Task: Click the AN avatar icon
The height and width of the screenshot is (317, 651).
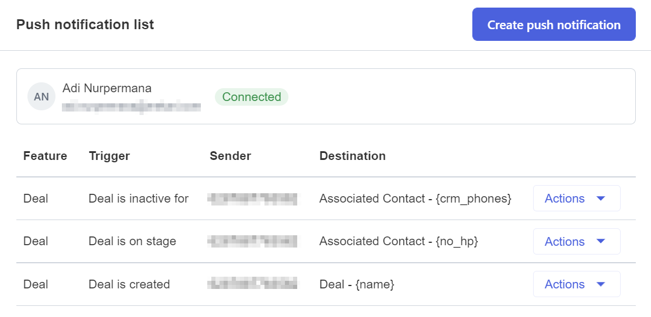Action: 41,96
